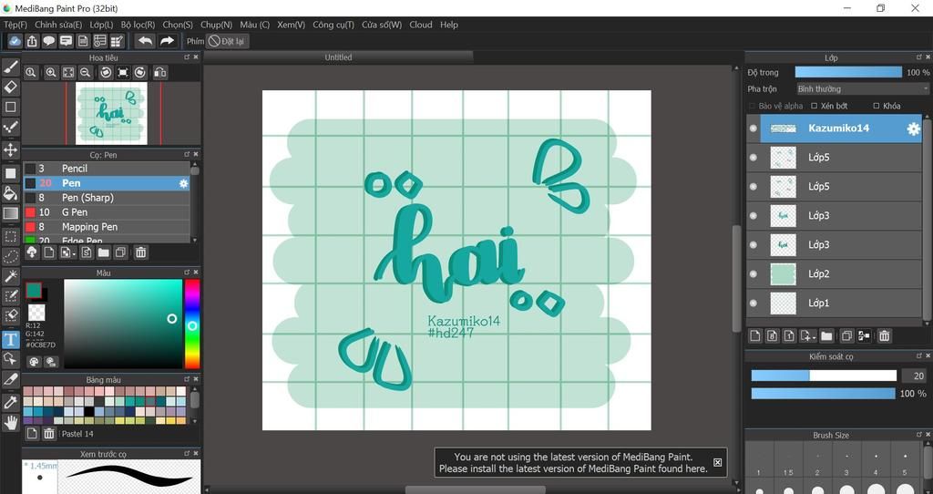Toggle the Bảo vệ alpha checkbox
This screenshot has width=933, height=494.
click(752, 106)
